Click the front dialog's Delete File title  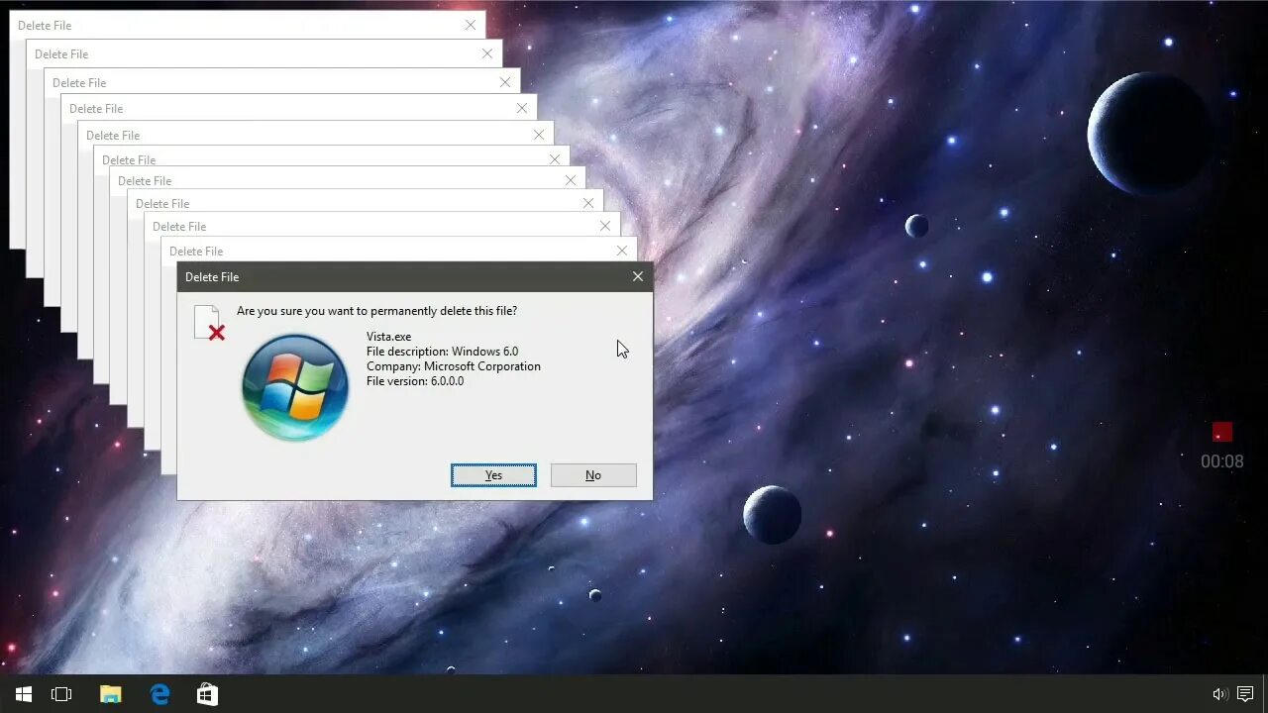(x=212, y=277)
